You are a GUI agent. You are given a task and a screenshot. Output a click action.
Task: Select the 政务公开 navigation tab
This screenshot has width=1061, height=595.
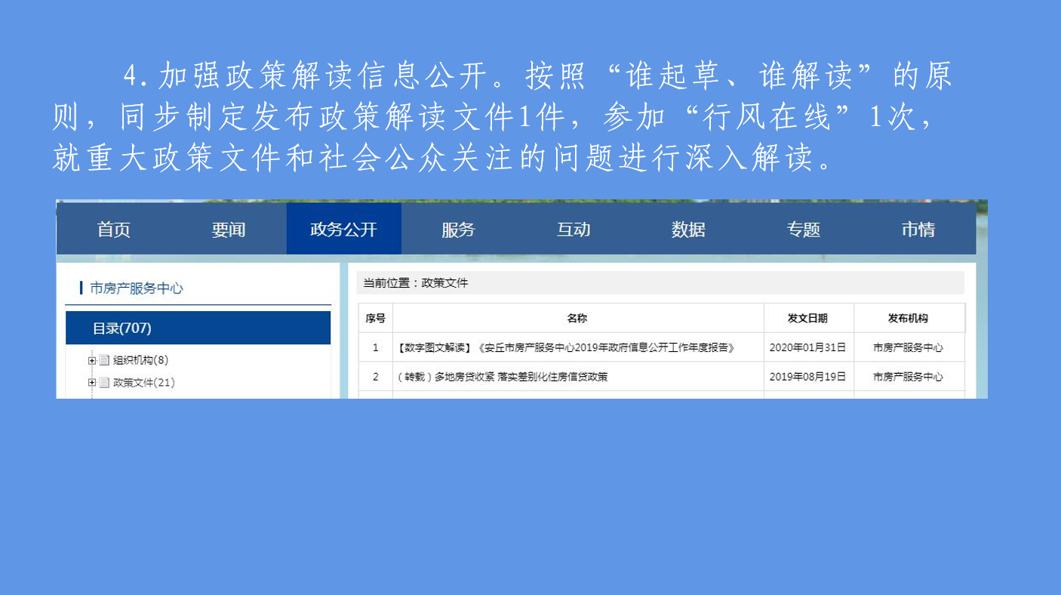tap(343, 230)
